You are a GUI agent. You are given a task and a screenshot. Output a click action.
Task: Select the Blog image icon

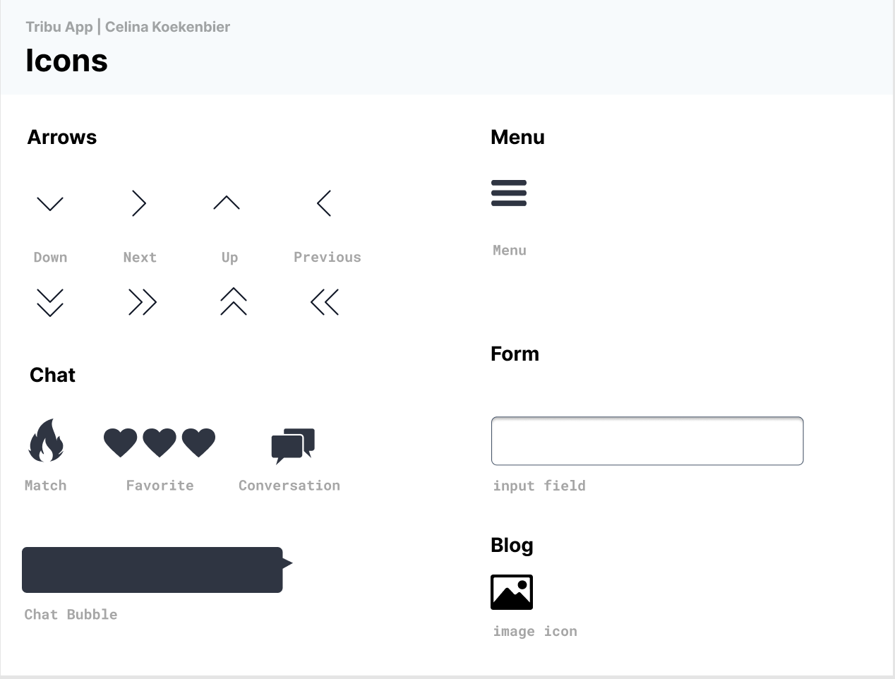[x=512, y=592]
